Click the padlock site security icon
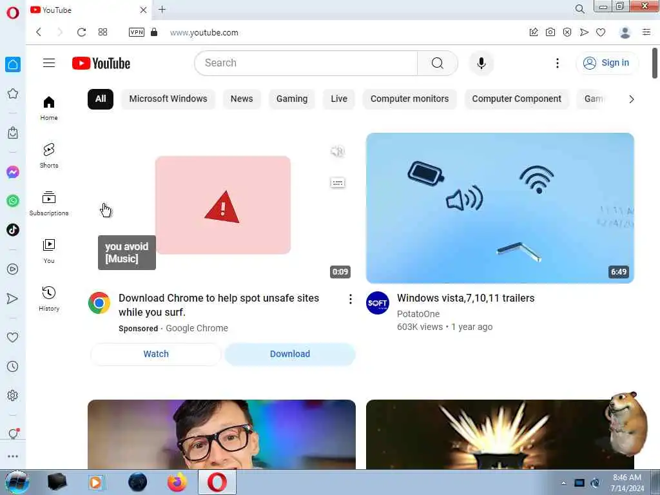Viewport: 660px width, 495px height. coord(154,32)
